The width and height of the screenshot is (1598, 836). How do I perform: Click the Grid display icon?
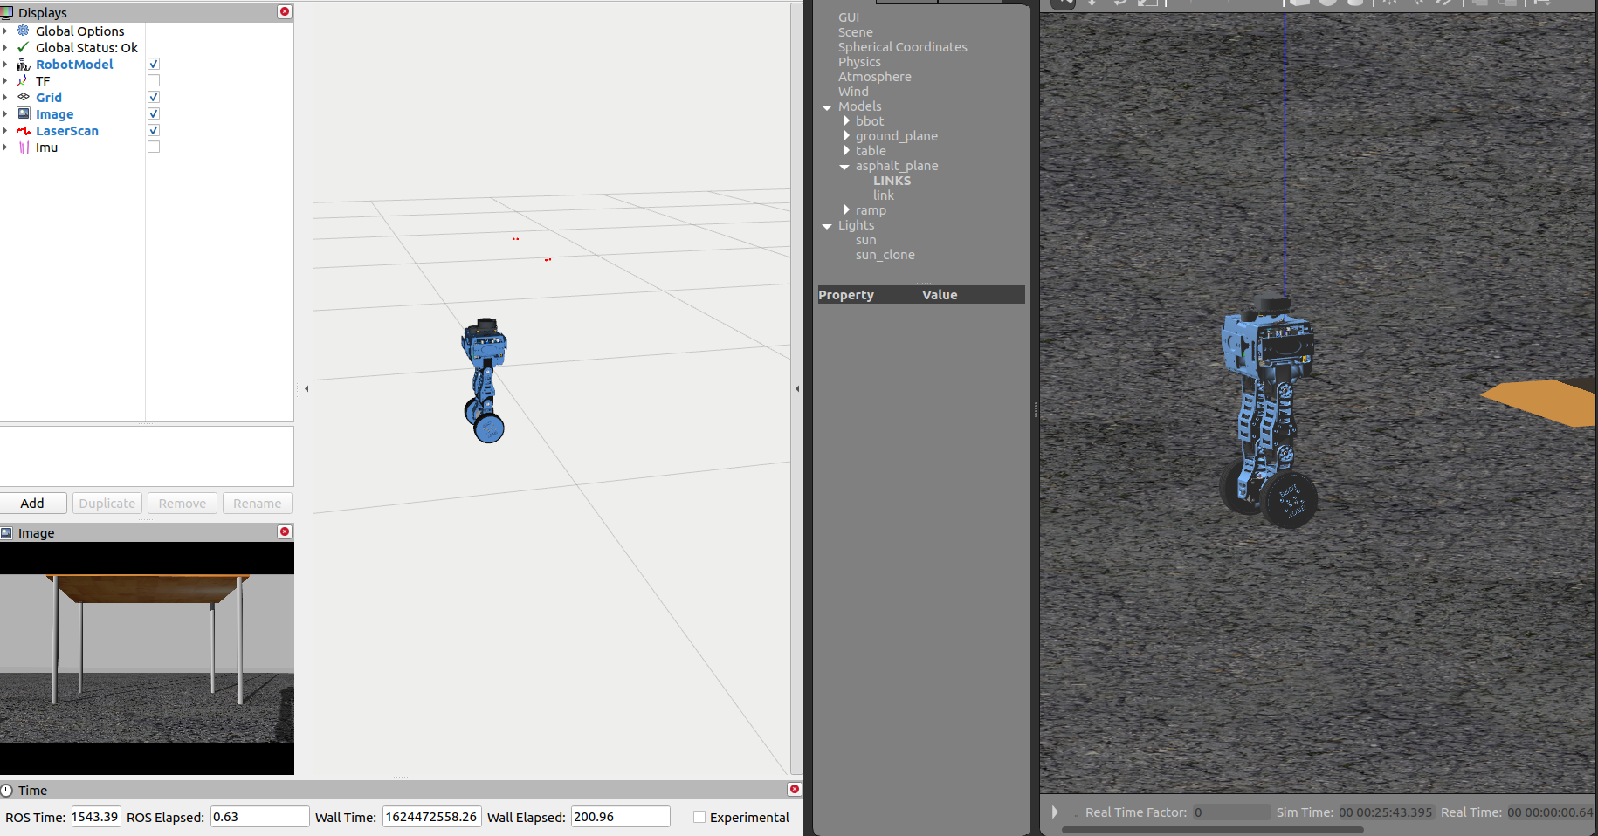(x=24, y=98)
